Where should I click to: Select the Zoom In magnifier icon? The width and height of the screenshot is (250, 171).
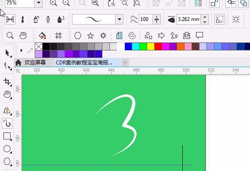[54, 3]
